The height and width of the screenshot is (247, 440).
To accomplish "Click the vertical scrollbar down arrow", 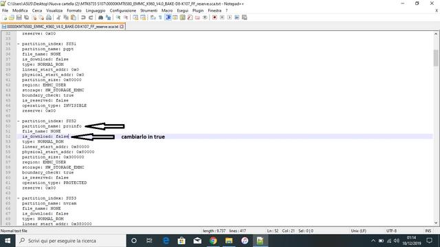I will coord(436,223).
